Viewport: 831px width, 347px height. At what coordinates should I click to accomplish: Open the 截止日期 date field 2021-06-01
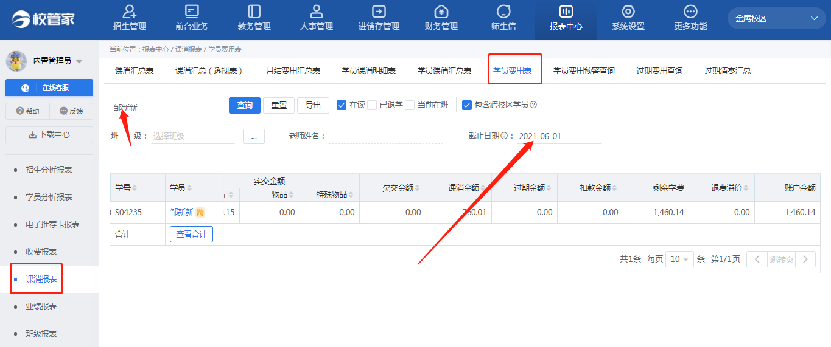coord(559,136)
